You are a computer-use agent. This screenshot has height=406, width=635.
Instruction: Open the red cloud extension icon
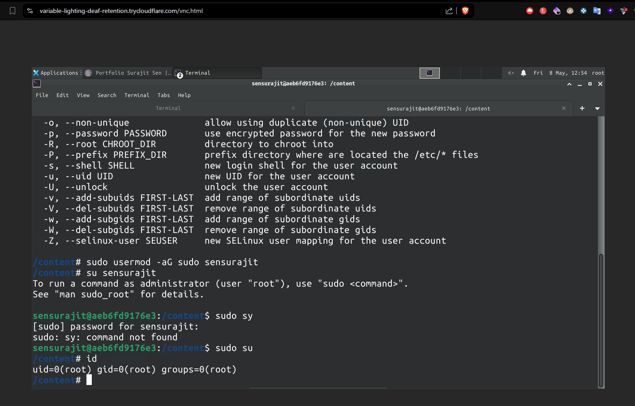tap(530, 11)
